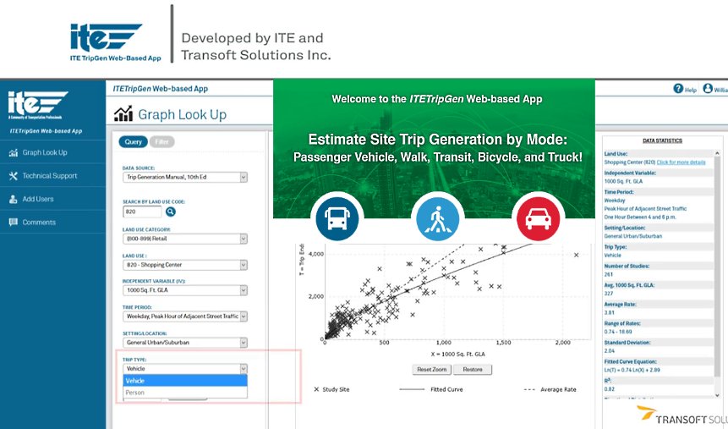Click the land use code input field
Image resolution: width=728 pixels, height=429 pixels.
coord(142,212)
